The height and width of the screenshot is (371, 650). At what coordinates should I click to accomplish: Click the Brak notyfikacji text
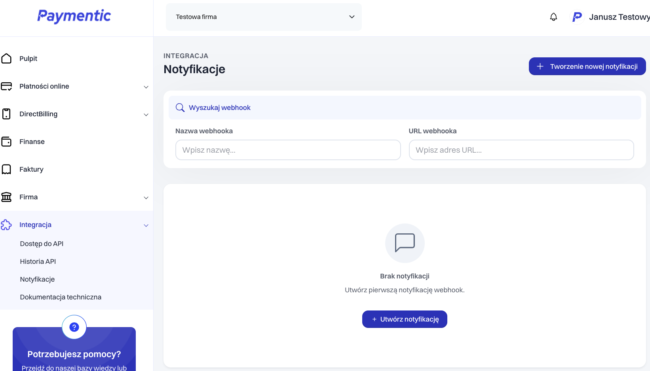pyautogui.click(x=405, y=276)
